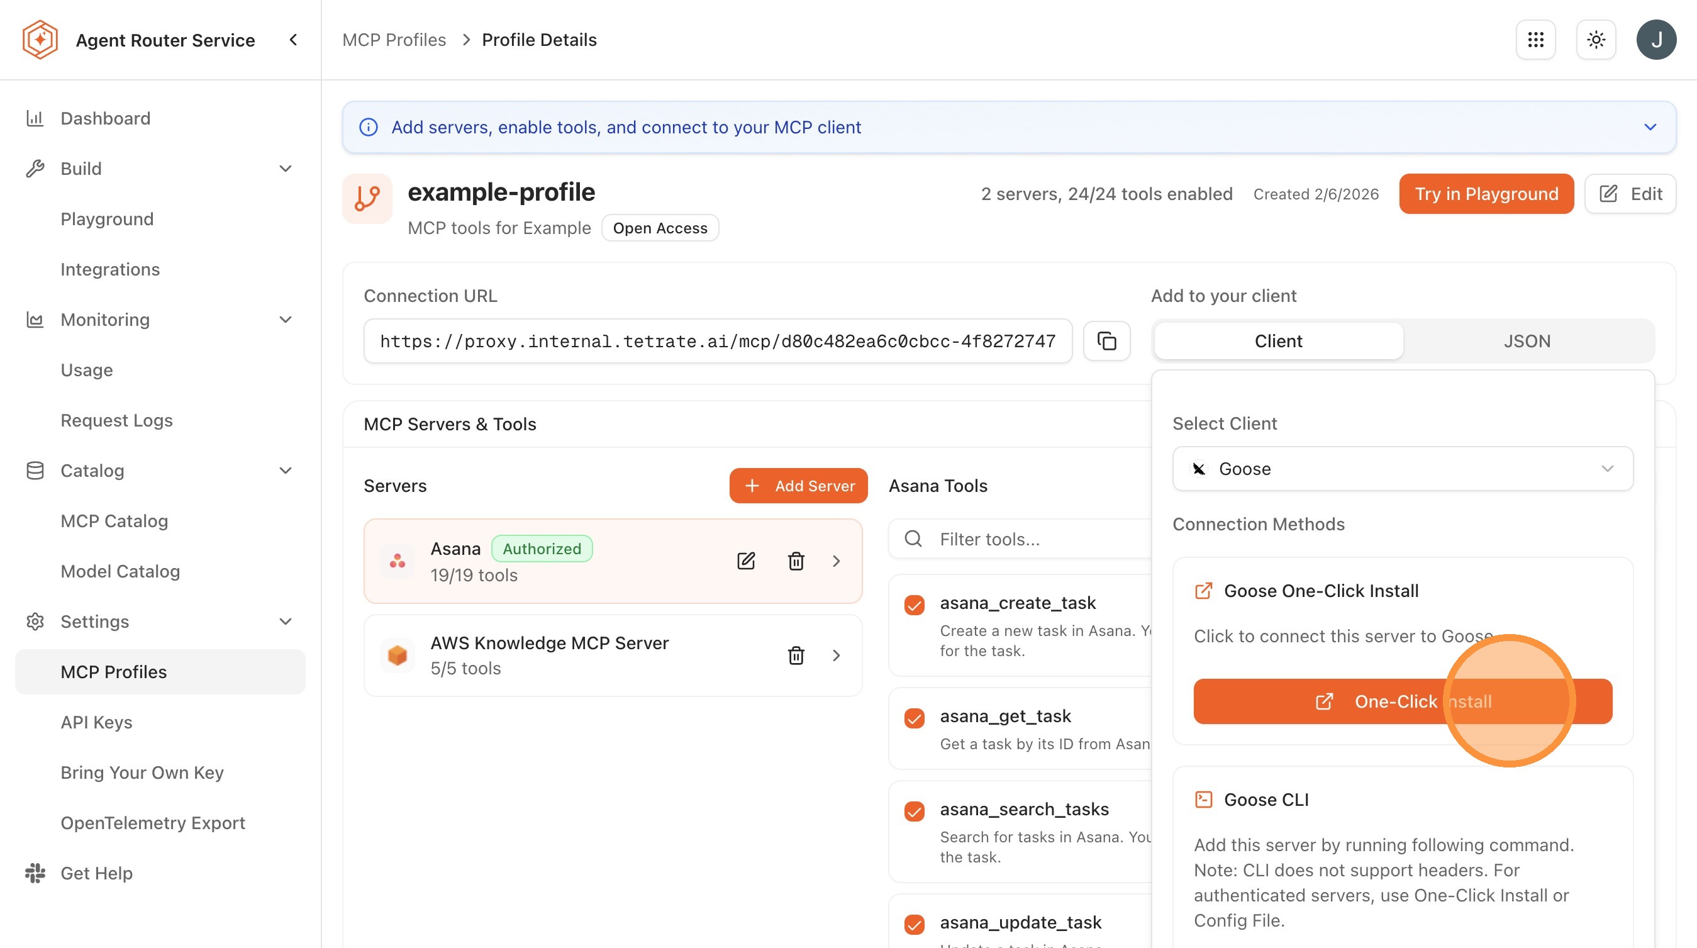Click the Authorized badge on Asana
This screenshot has height=948, width=1697.
pyautogui.click(x=542, y=548)
